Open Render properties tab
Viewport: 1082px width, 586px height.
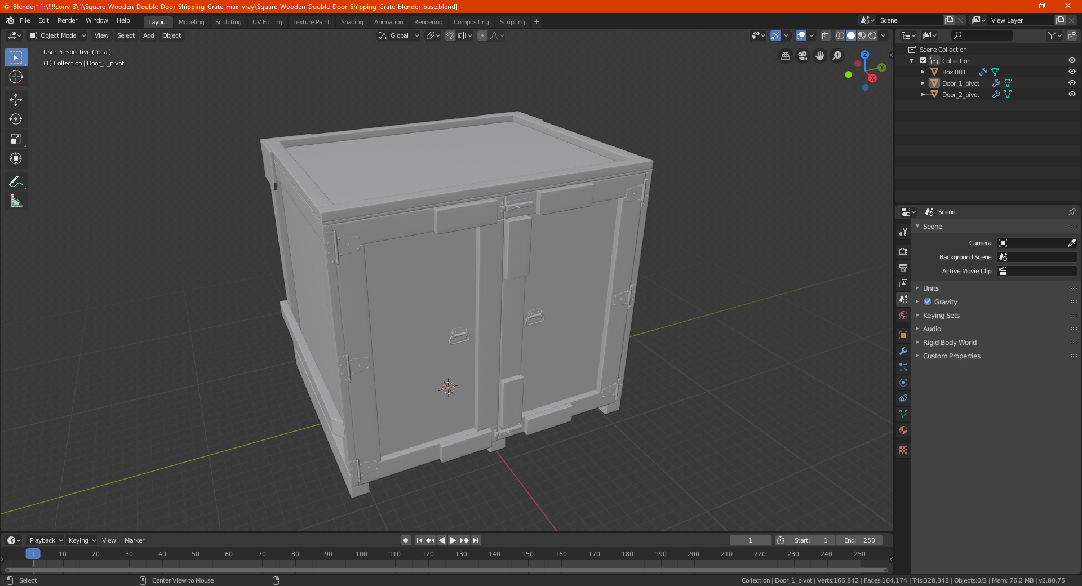point(903,251)
